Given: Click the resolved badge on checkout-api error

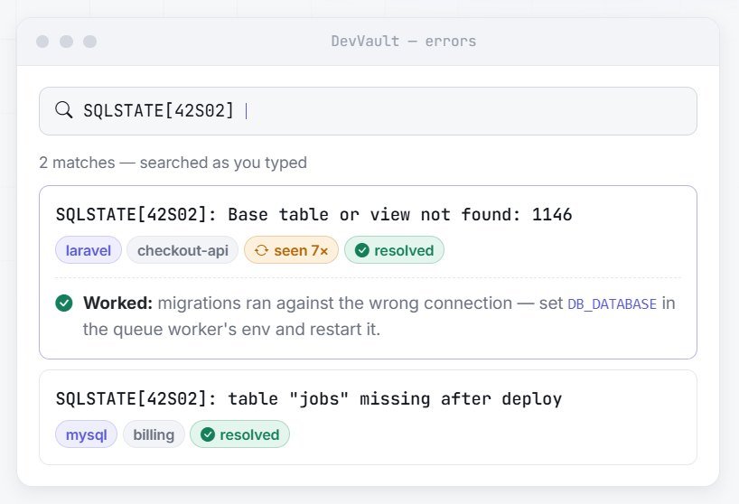Looking at the screenshot, I should pos(394,250).
